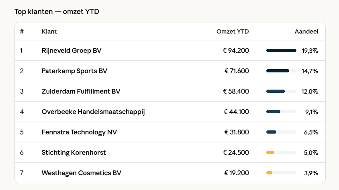Sort by the Klant column header

[49, 32]
